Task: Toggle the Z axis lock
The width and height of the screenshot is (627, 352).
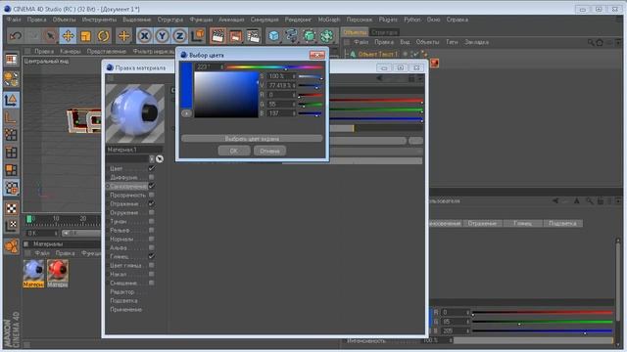Action: click(179, 36)
